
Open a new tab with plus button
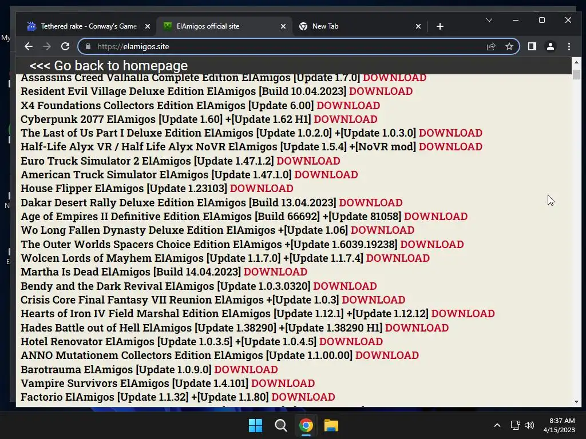click(440, 26)
